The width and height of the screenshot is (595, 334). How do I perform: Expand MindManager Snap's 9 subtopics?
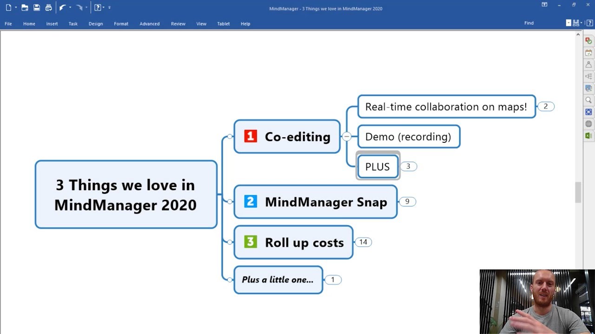(x=407, y=201)
